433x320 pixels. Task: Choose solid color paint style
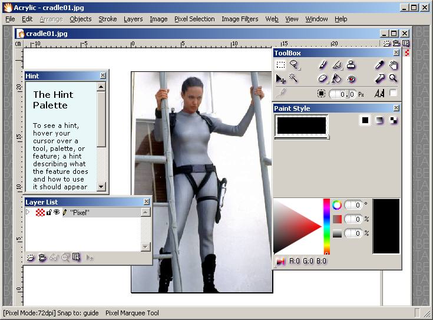(365, 120)
